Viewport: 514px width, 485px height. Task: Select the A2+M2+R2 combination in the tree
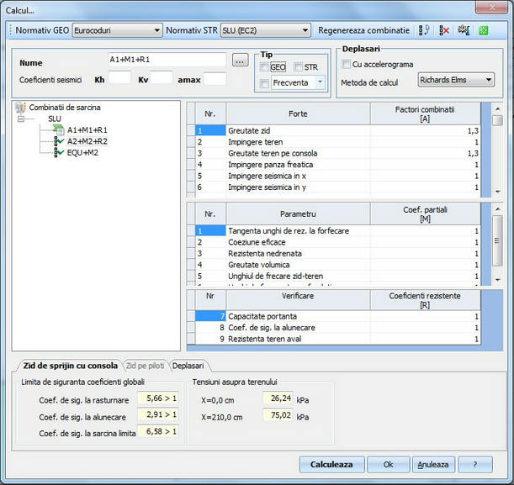(x=87, y=141)
